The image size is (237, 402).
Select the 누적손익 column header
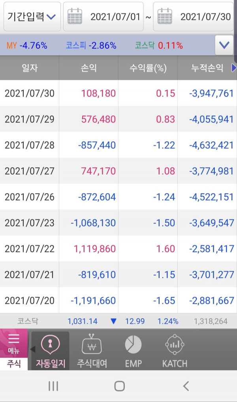click(x=207, y=68)
